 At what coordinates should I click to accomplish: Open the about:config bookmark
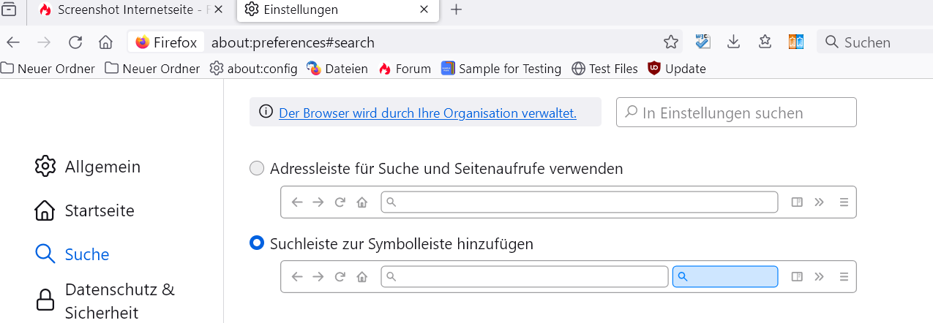pyautogui.click(x=253, y=69)
